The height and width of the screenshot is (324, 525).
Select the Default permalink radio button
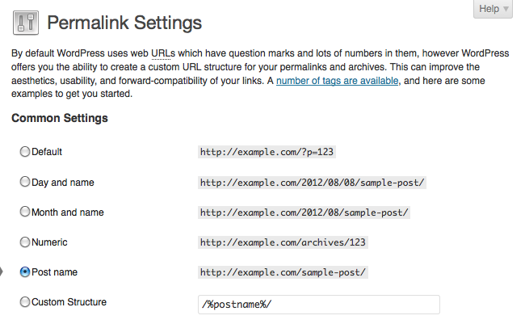pyautogui.click(x=25, y=151)
